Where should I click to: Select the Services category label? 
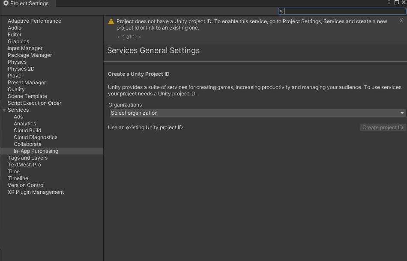(x=18, y=110)
